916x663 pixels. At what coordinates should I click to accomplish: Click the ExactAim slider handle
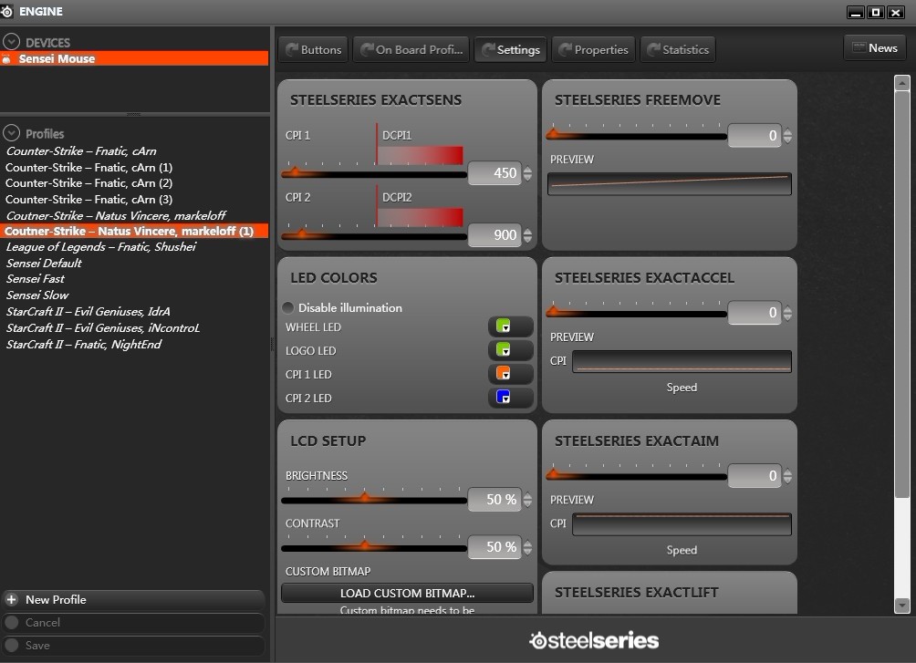click(553, 474)
